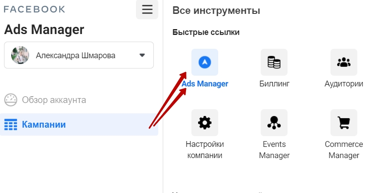This screenshot has width=385, height=193.
Task: Click the Аудитории label
Action: (344, 84)
